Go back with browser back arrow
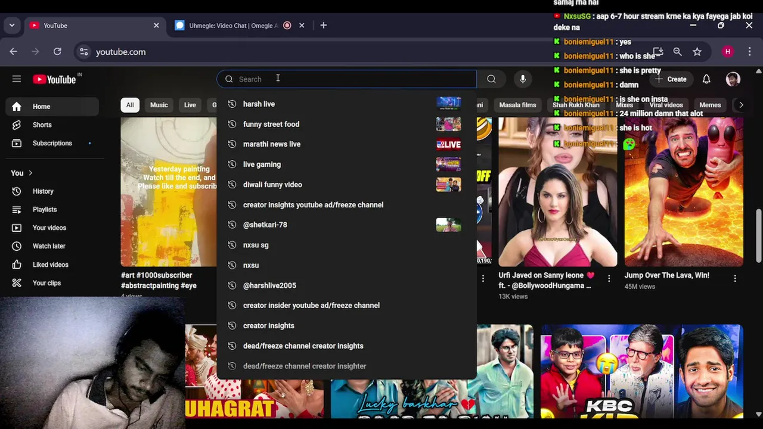 pos(13,52)
